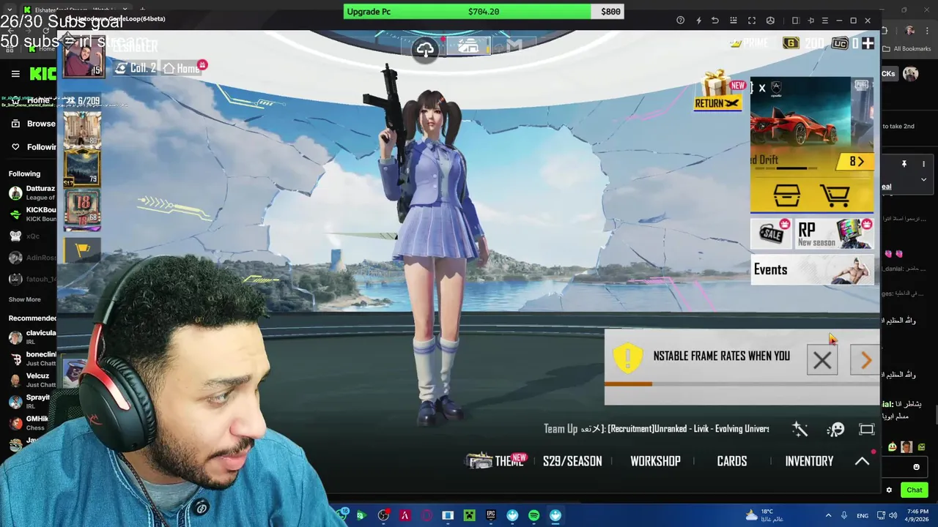This screenshot has width=938, height=527.
Task: Open the SALE tag icon
Action: pyautogui.click(x=771, y=233)
